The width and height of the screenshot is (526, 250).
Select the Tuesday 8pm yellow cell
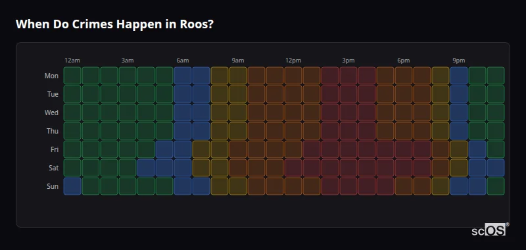point(441,94)
